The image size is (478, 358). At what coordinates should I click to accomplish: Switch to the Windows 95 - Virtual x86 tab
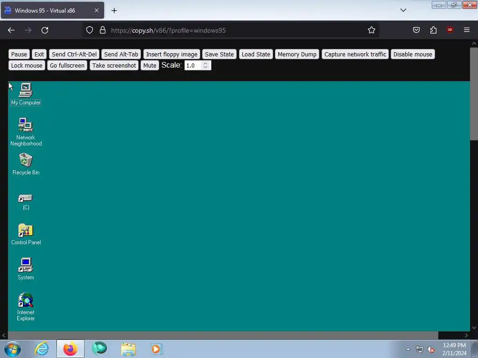pos(52,10)
